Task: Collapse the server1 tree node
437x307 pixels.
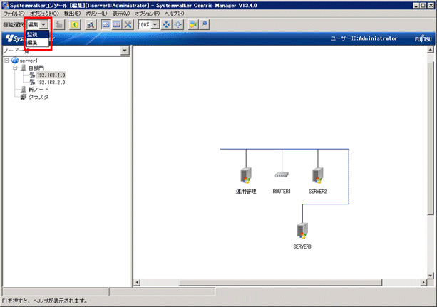Action: (x=6, y=61)
